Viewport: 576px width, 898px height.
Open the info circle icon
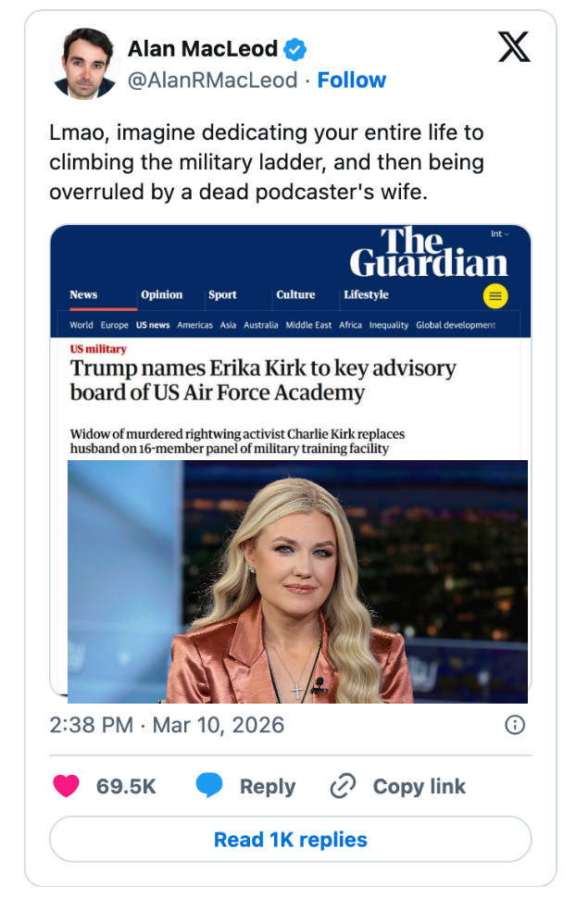pyautogui.click(x=515, y=725)
